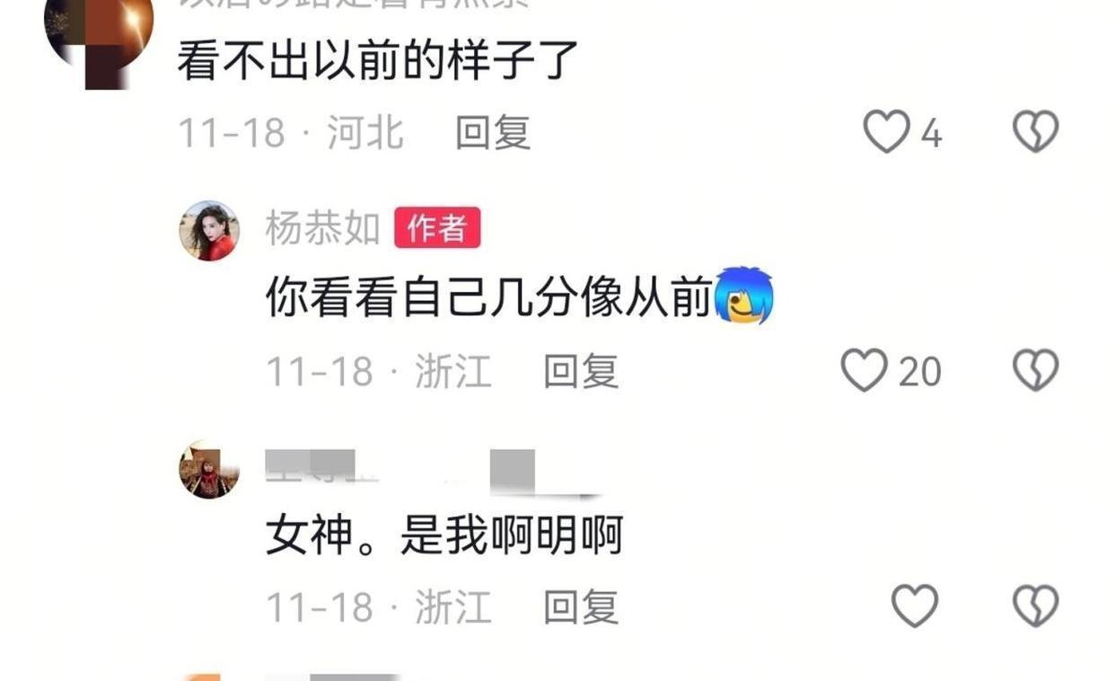Like the "女神。是我啊明啊" comment
Image resolution: width=1115 pixels, height=681 pixels.
coord(915,606)
